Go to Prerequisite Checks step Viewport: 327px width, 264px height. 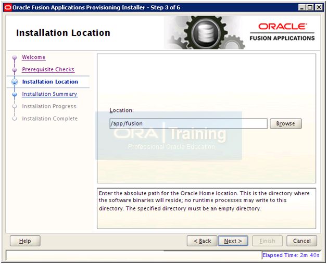coord(48,69)
